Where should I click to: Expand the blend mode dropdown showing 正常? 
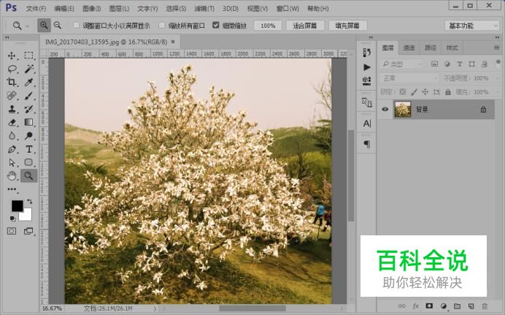pos(409,78)
